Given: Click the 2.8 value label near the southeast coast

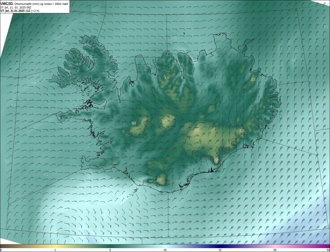Looking at the screenshot, I should coord(216,160).
